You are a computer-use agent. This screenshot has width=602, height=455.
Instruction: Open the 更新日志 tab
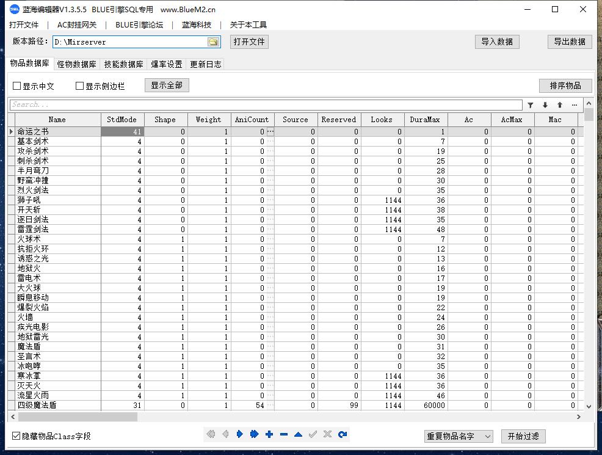(205, 64)
